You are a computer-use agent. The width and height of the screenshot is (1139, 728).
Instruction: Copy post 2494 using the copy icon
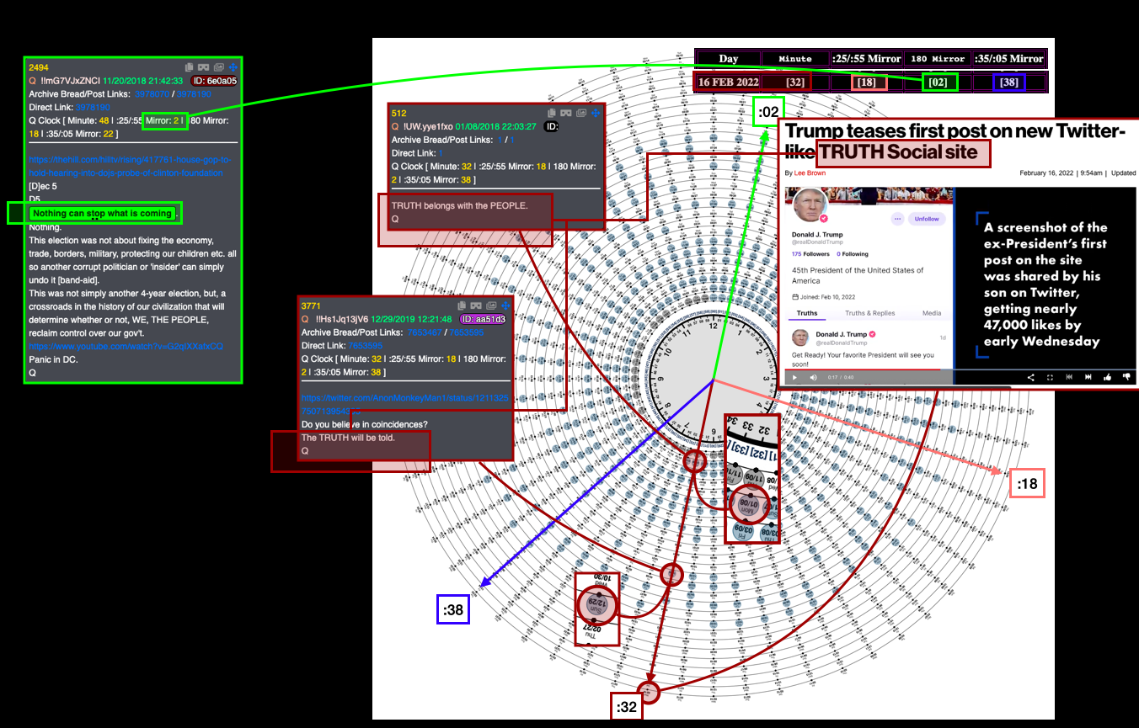pyautogui.click(x=190, y=67)
